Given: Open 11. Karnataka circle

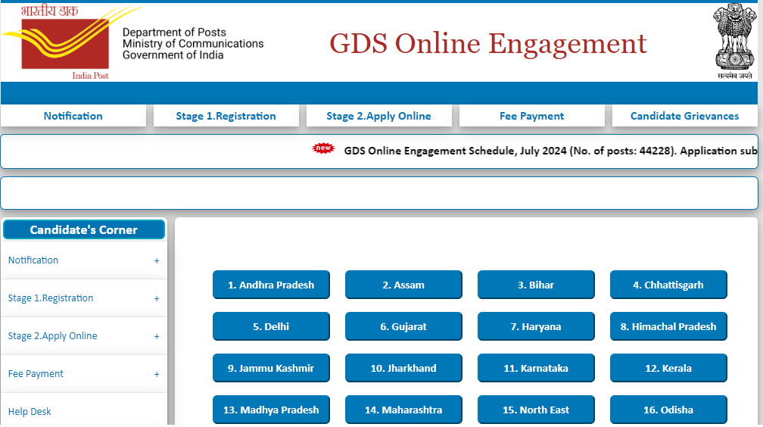Looking at the screenshot, I should tap(536, 368).
